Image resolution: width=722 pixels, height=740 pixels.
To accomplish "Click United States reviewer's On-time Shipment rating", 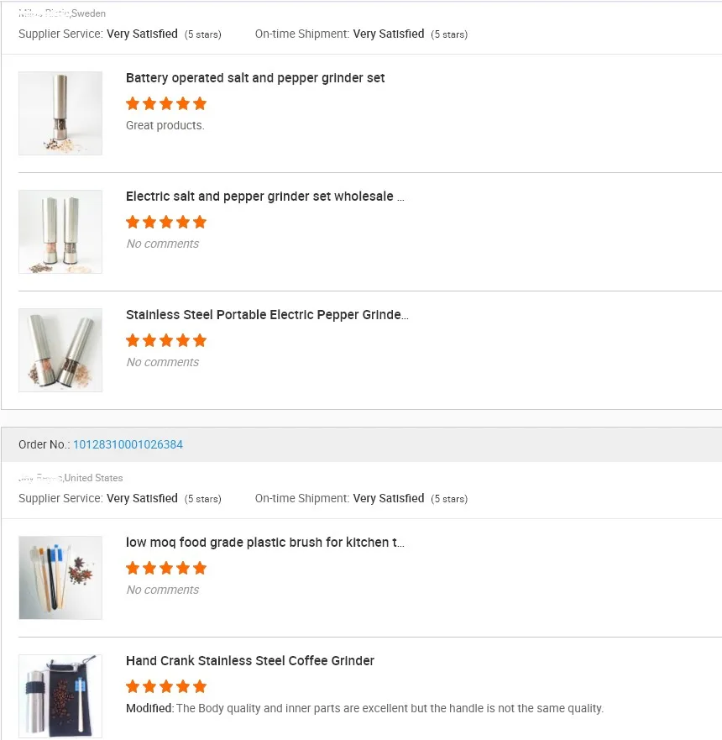I will point(389,499).
